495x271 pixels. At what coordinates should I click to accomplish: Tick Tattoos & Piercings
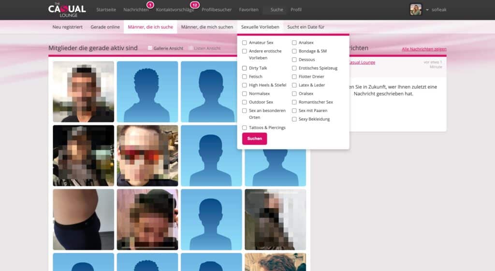[x=244, y=128]
